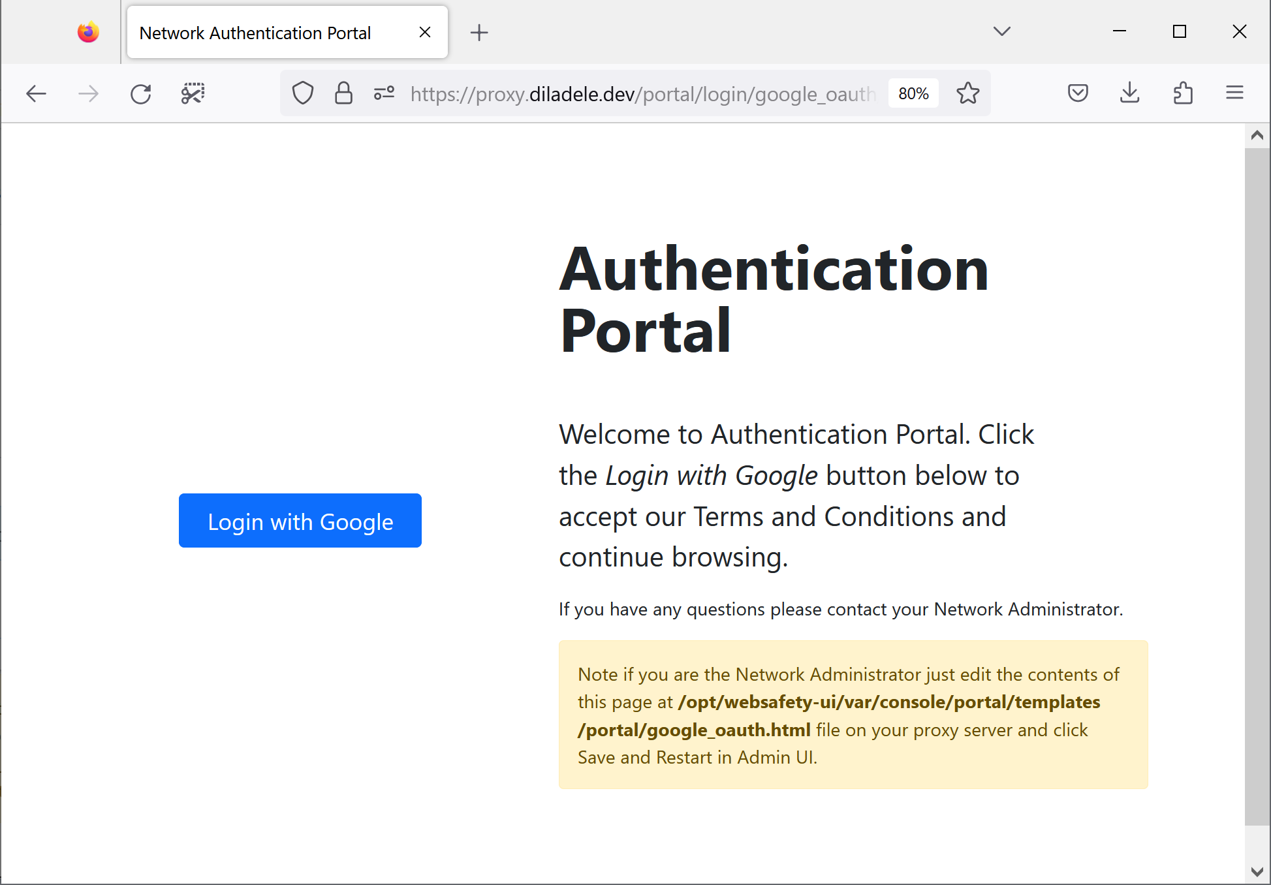Click the Login with Google button
The width and height of the screenshot is (1271, 885).
300,521
